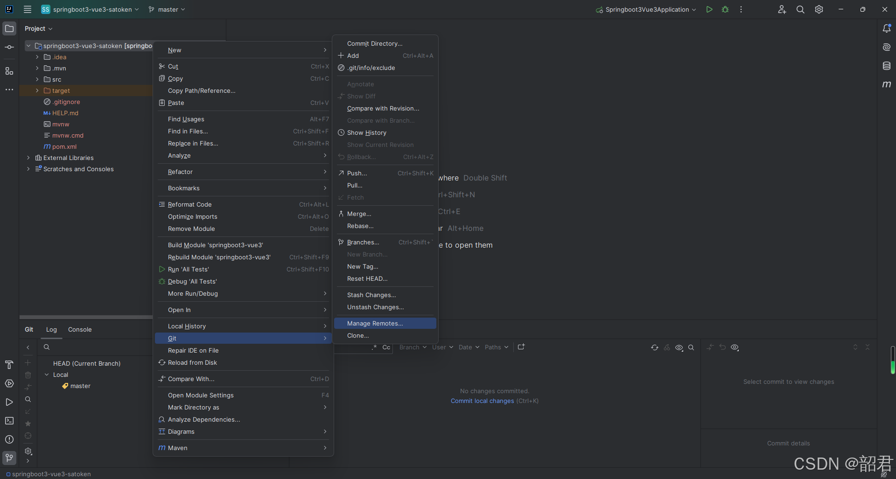Open User filter dropdown

pos(442,347)
